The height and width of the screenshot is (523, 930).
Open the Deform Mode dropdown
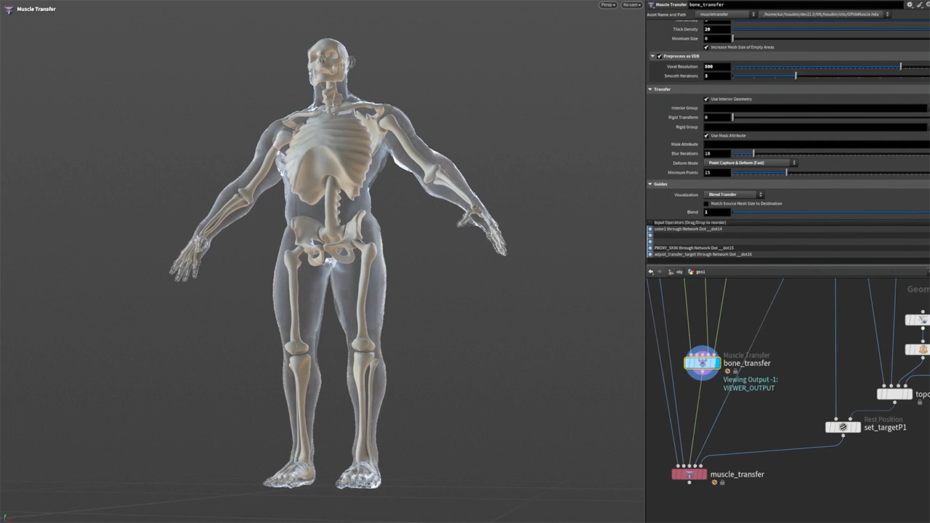751,163
